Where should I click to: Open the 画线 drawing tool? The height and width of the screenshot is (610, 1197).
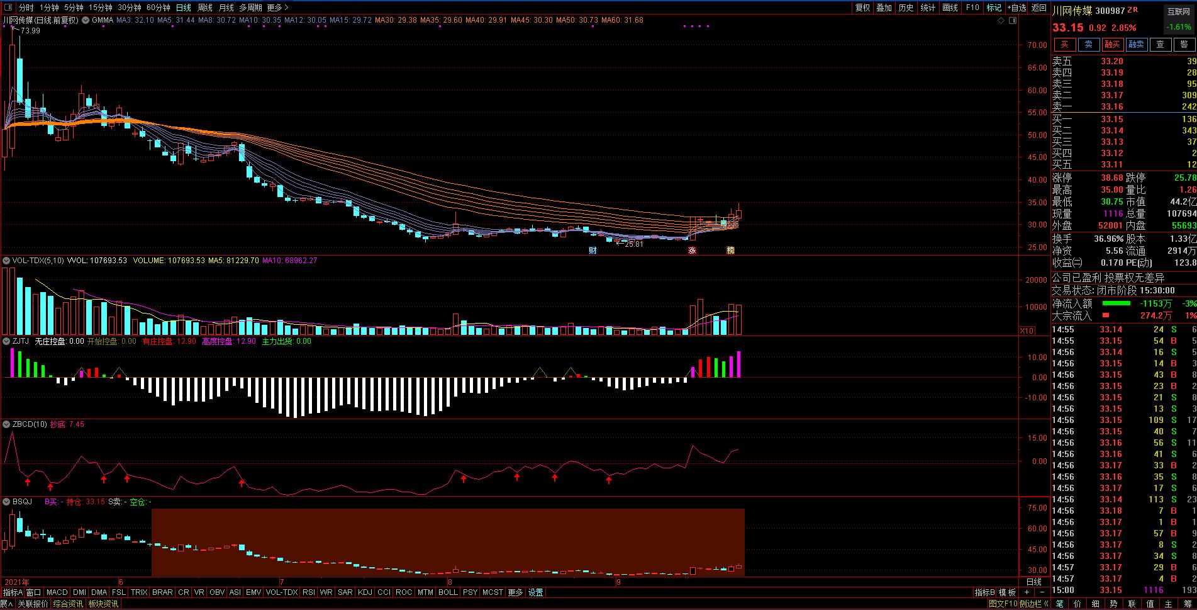coord(950,8)
